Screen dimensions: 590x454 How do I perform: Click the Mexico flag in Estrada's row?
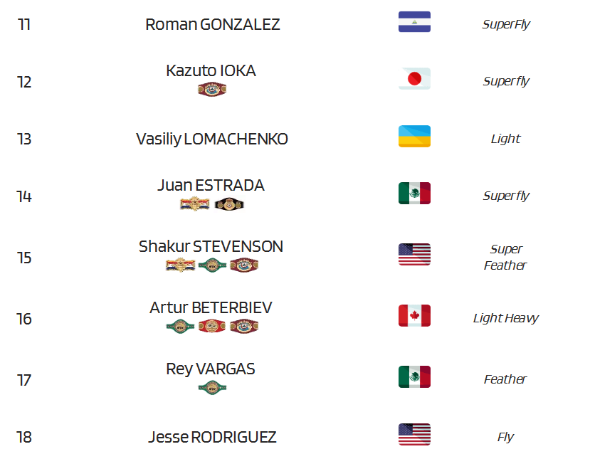[x=414, y=194]
